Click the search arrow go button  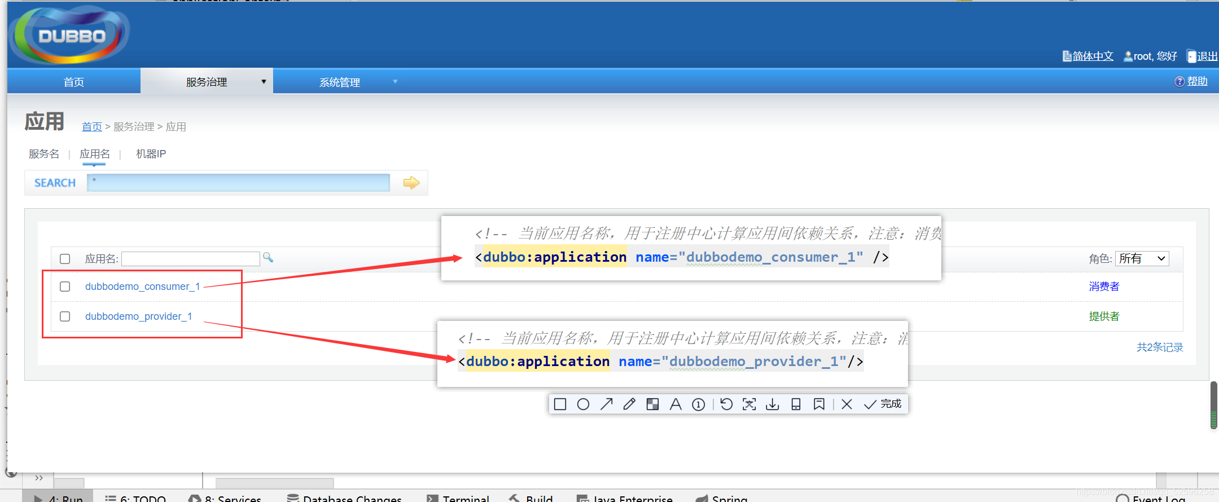pyautogui.click(x=411, y=183)
